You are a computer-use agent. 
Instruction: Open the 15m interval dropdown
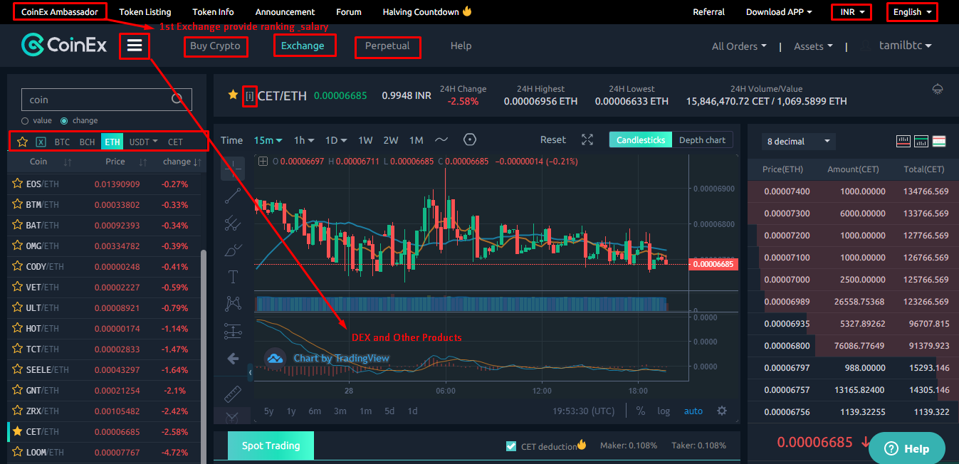point(268,140)
